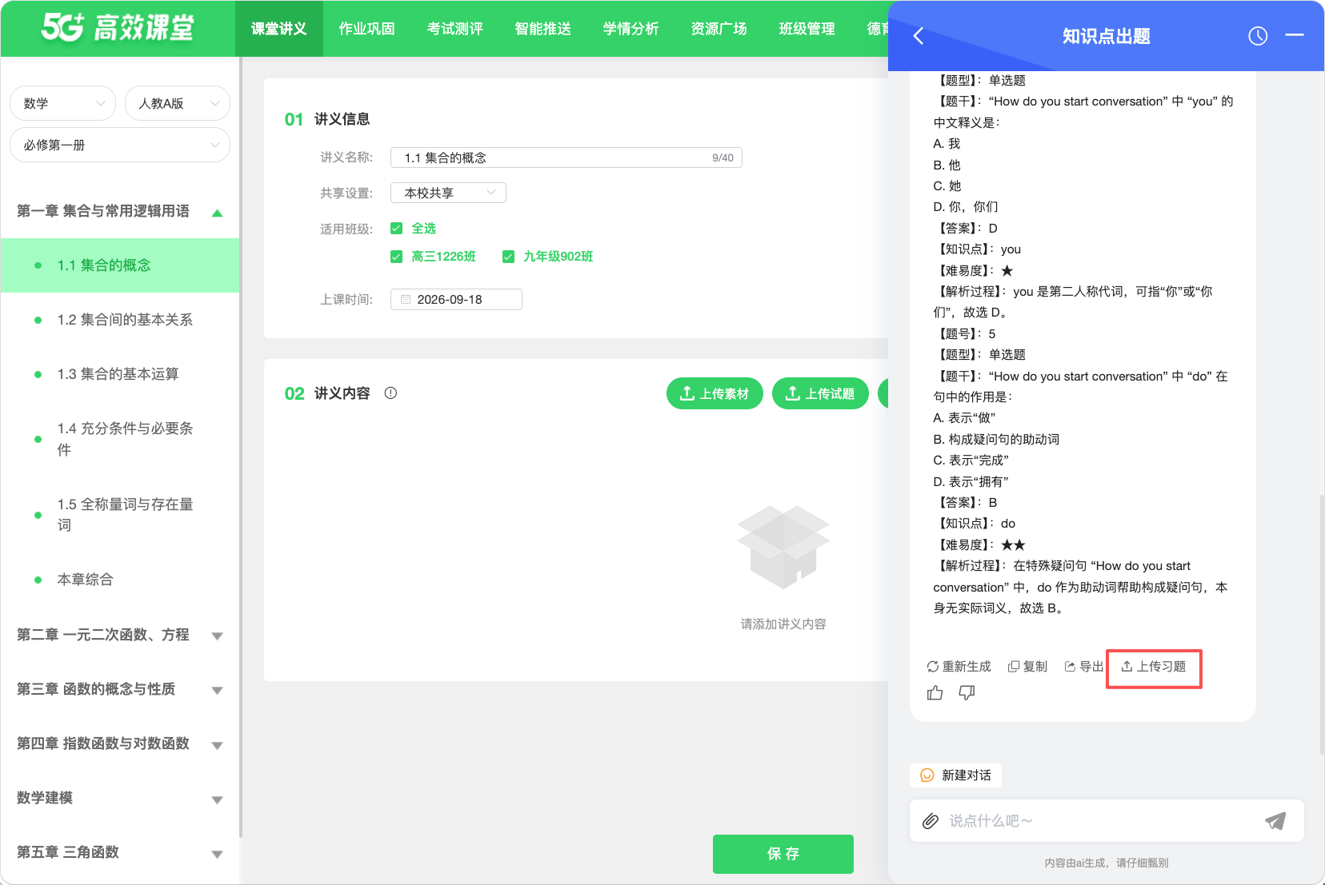Screen dimensions: 1325x885
Task: Open chat history clock icon
Action: (1258, 36)
